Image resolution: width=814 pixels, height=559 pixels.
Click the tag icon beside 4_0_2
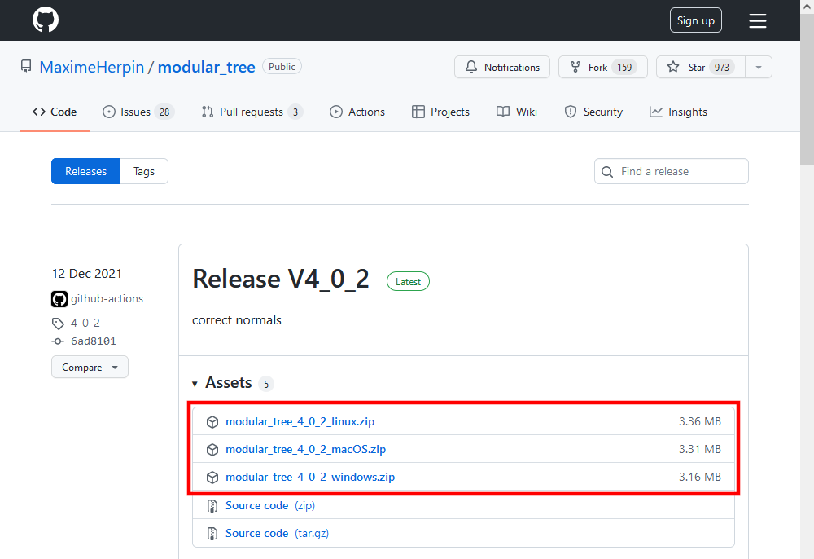pos(58,323)
